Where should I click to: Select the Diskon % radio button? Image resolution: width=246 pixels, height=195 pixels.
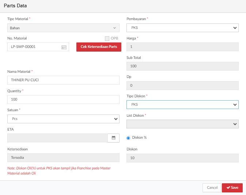(x=128, y=138)
